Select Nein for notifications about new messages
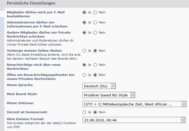189x131 pixels. pos(95,65)
